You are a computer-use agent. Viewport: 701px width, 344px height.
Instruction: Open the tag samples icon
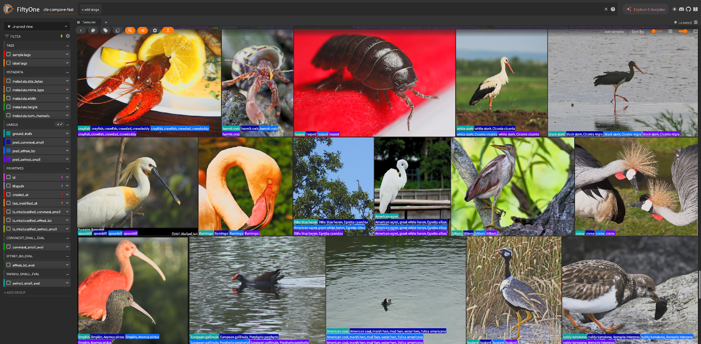coord(106,31)
